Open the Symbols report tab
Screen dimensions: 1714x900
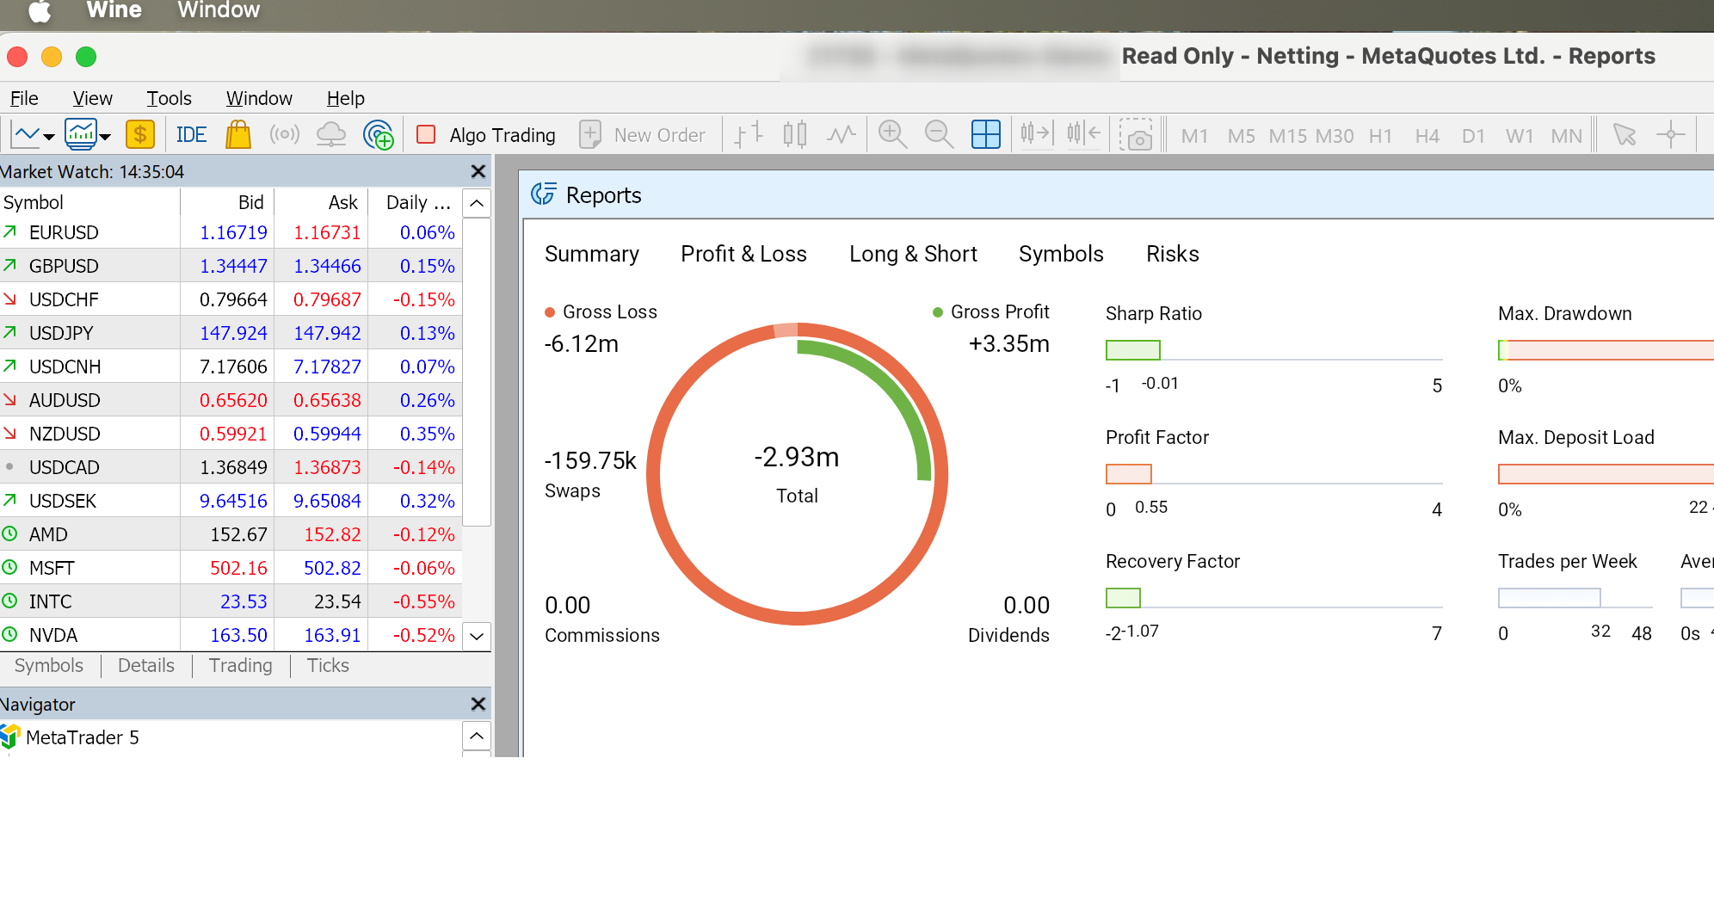1061,254
